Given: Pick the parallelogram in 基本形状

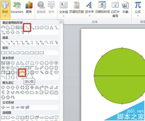Looking at the screenshot, I should coord(27,63).
